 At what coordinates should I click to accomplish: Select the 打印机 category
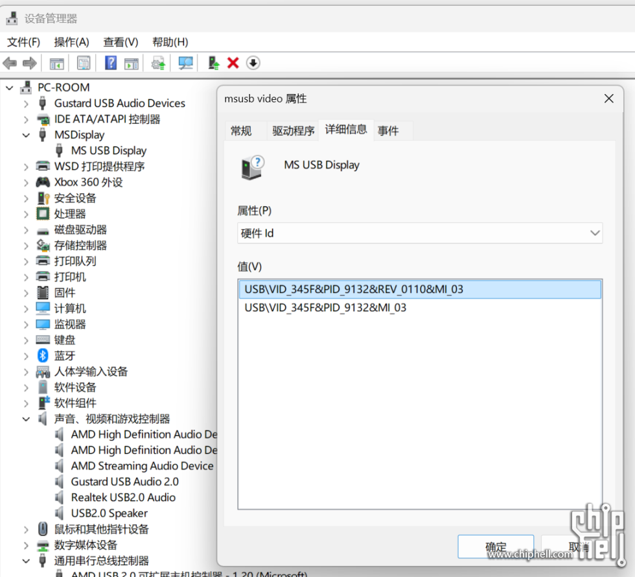click(x=70, y=277)
